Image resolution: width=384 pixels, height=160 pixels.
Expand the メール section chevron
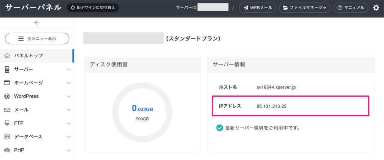68,110
